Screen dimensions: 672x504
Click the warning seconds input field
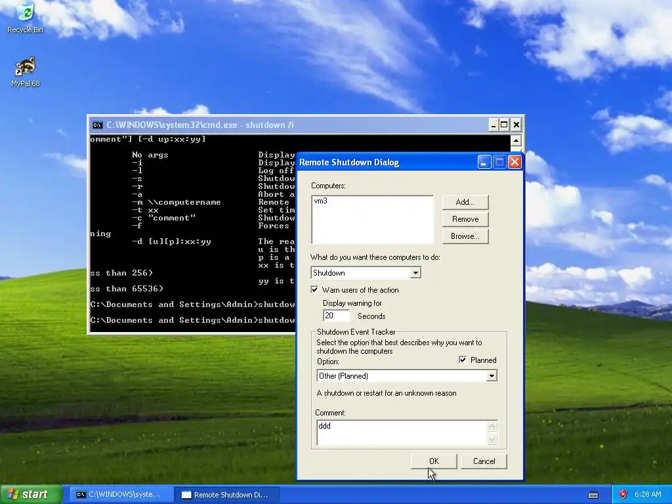336,316
